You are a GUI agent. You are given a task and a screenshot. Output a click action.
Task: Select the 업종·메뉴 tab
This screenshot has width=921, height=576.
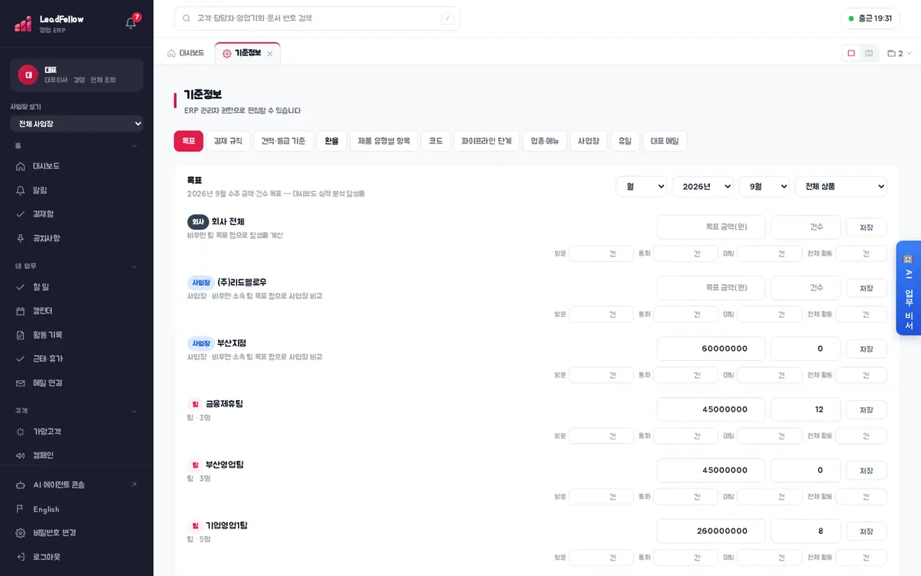click(545, 141)
